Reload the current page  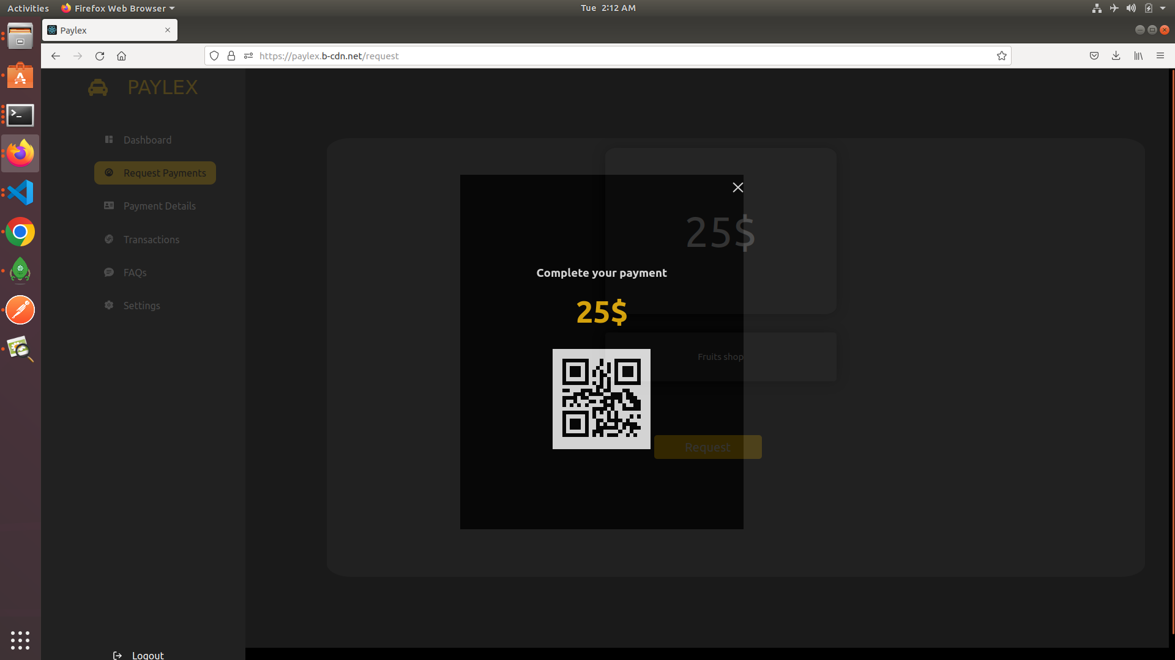coord(100,56)
